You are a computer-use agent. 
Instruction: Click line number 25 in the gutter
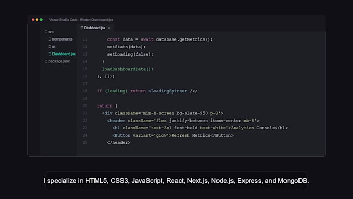pos(85,143)
